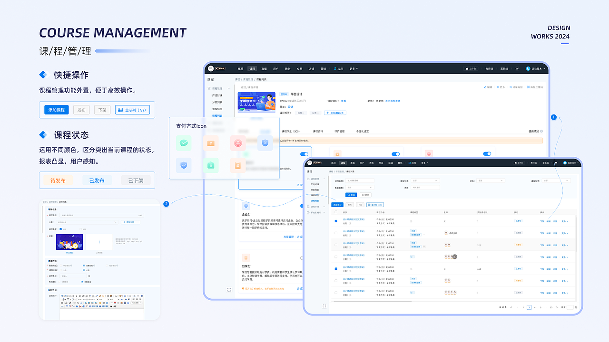
Task: Open the 售卖类型 filter dropdown
Action: 359,188
